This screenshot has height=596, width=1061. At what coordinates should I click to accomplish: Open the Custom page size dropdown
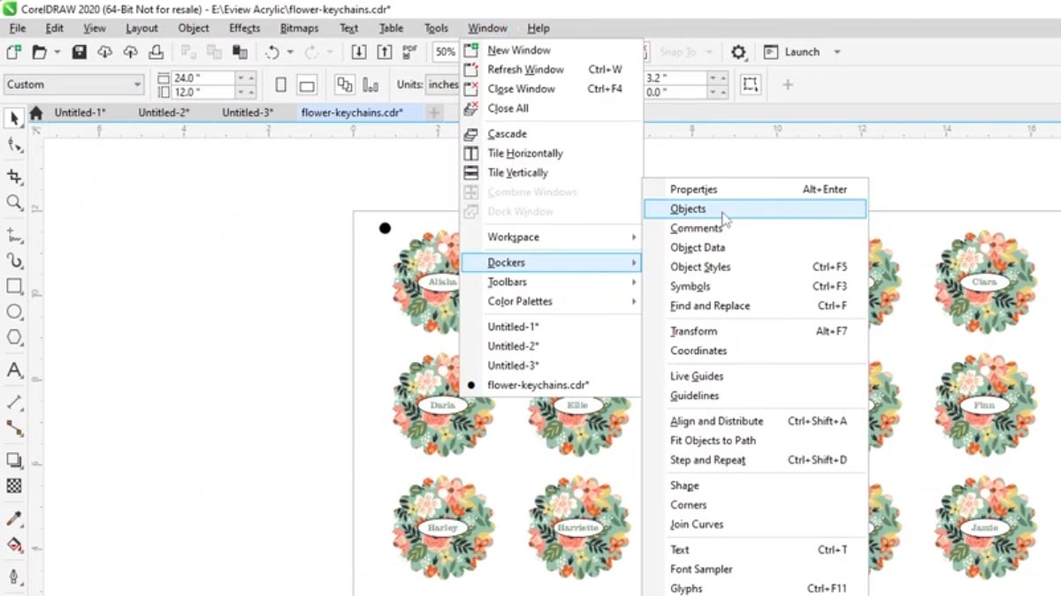pos(73,85)
